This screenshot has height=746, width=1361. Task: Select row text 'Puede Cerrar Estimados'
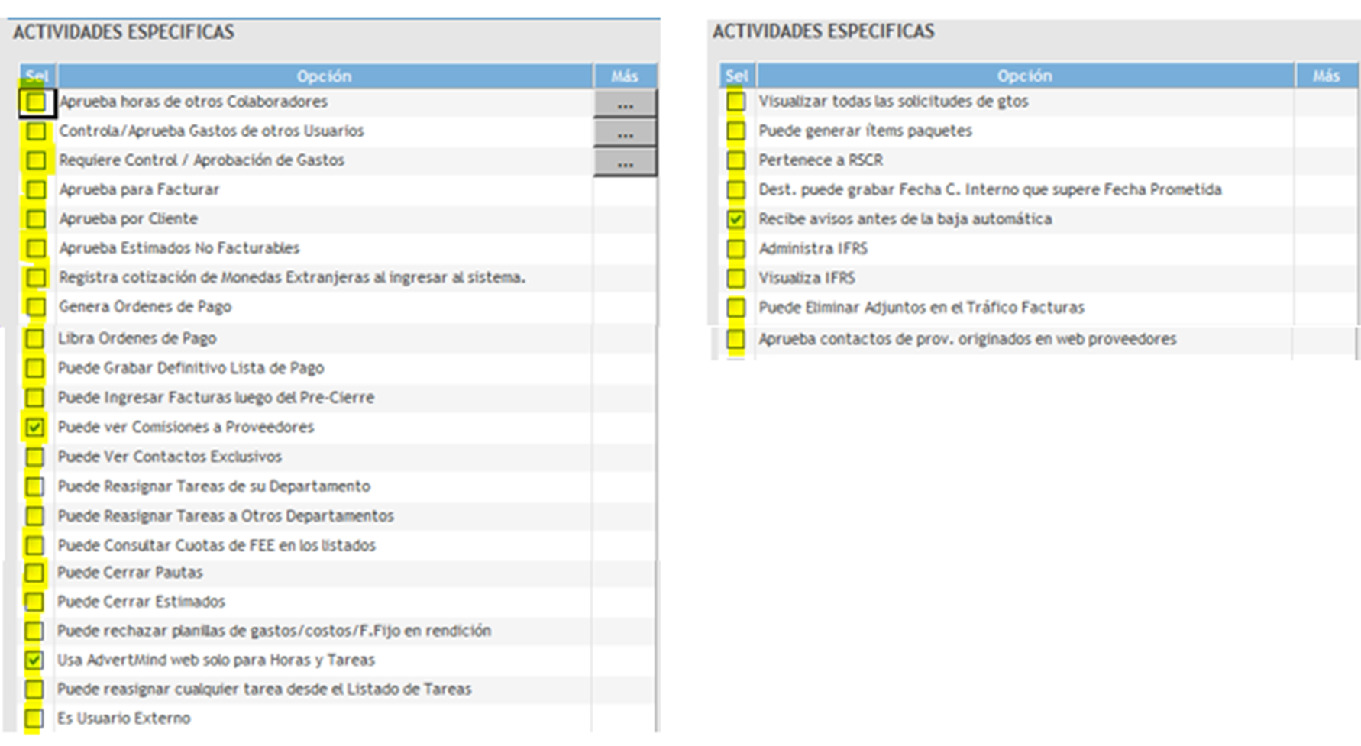click(x=141, y=602)
